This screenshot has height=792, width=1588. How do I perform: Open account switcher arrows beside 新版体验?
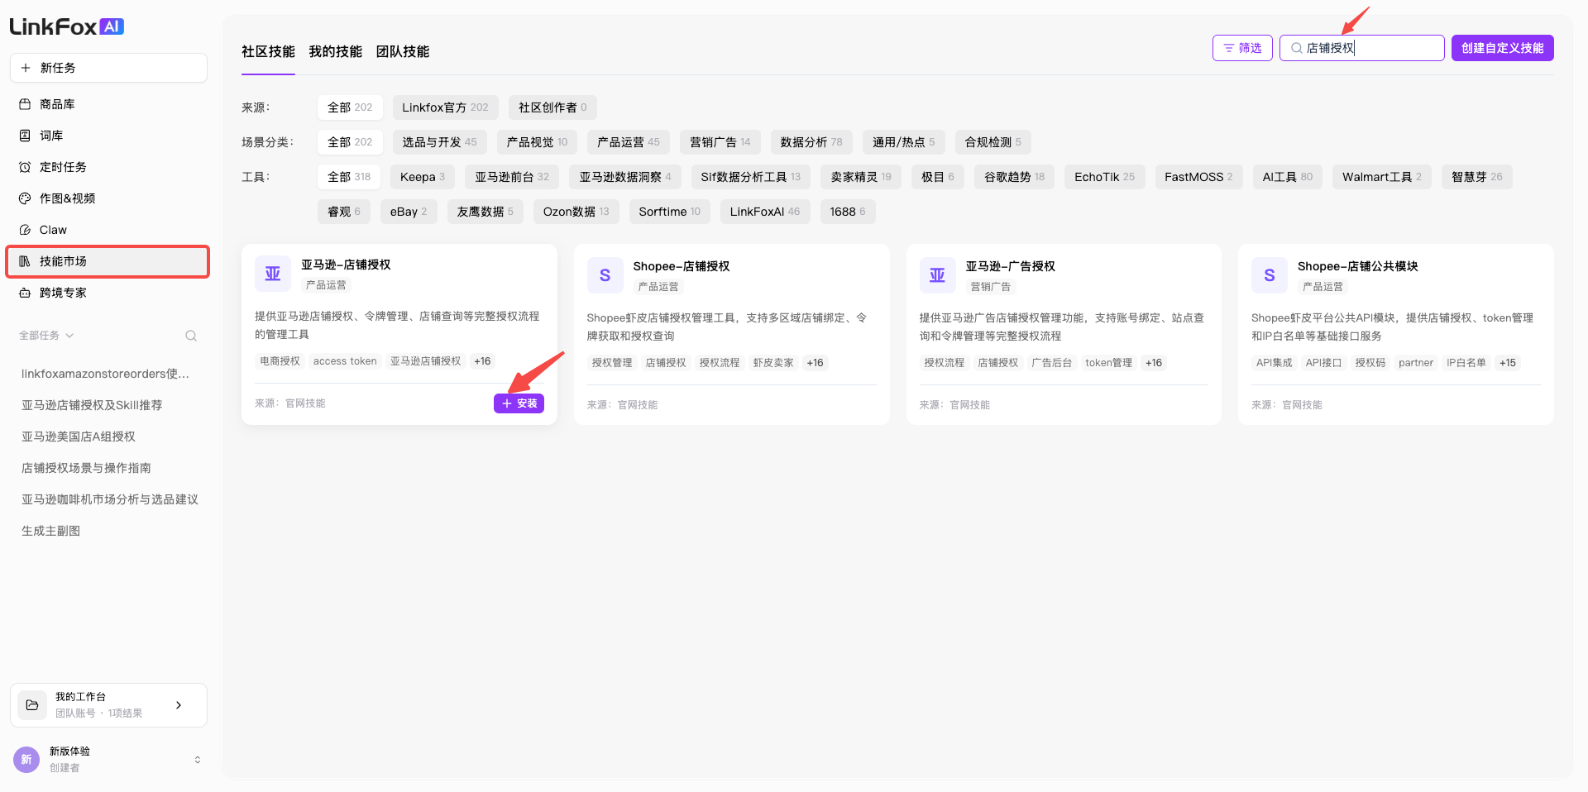click(198, 760)
